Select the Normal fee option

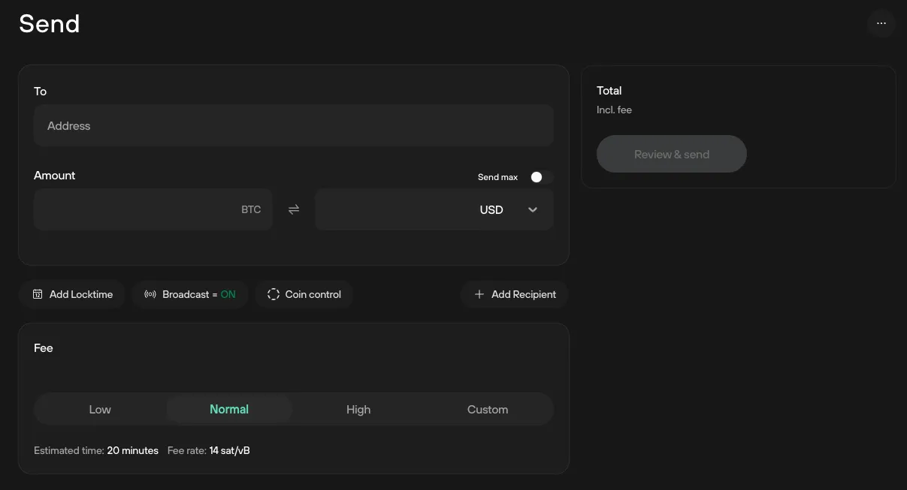229,409
